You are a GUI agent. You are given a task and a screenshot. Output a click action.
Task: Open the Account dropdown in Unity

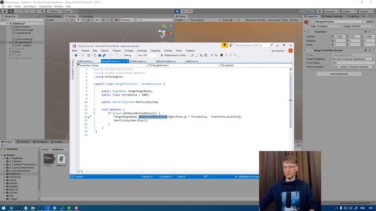click(x=331, y=11)
